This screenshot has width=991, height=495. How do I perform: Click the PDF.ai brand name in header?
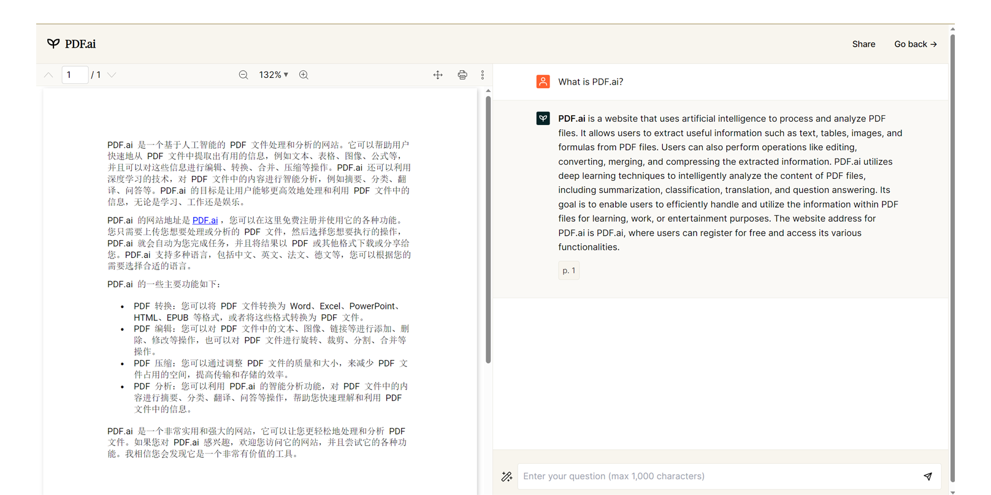click(x=80, y=43)
